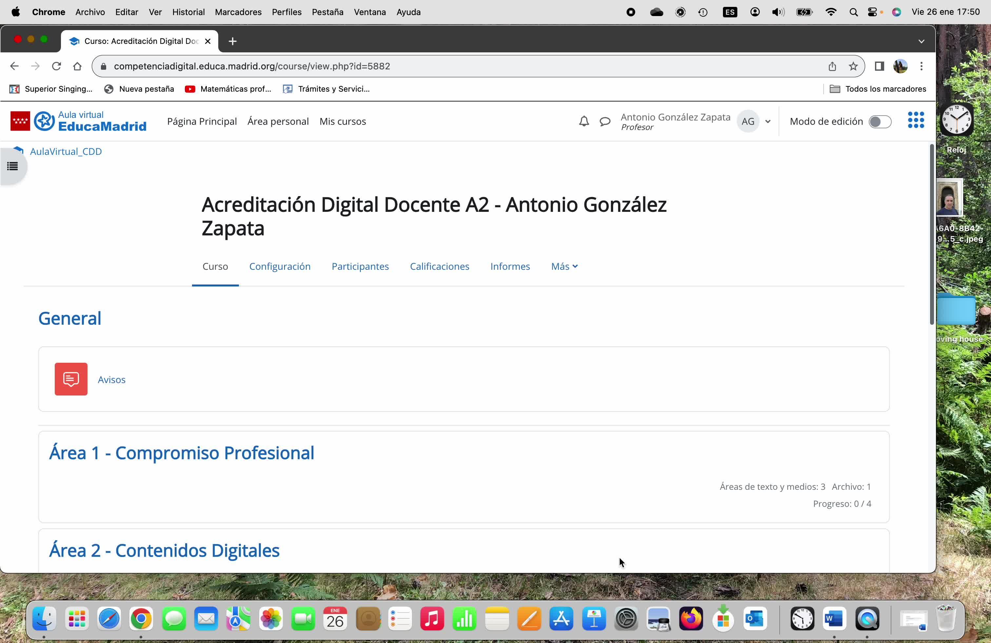Reload the page with refresh icon
Image resolution: width=991 pixels, height=643 pixels.
pos(56,66)
